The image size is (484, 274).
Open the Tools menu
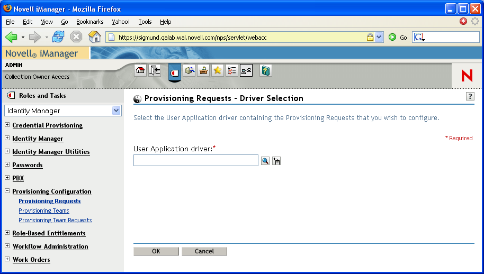145,22
